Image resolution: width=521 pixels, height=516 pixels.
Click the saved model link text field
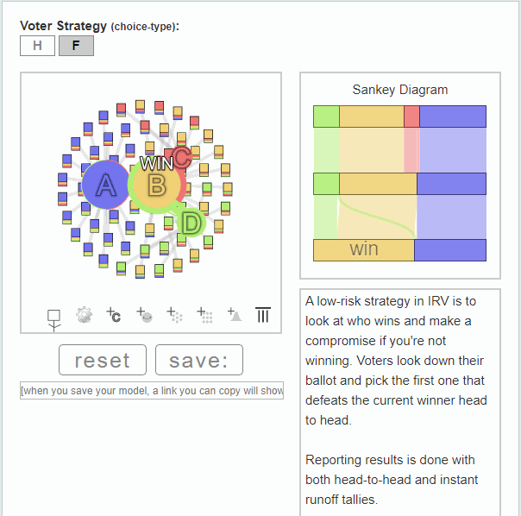152,390
